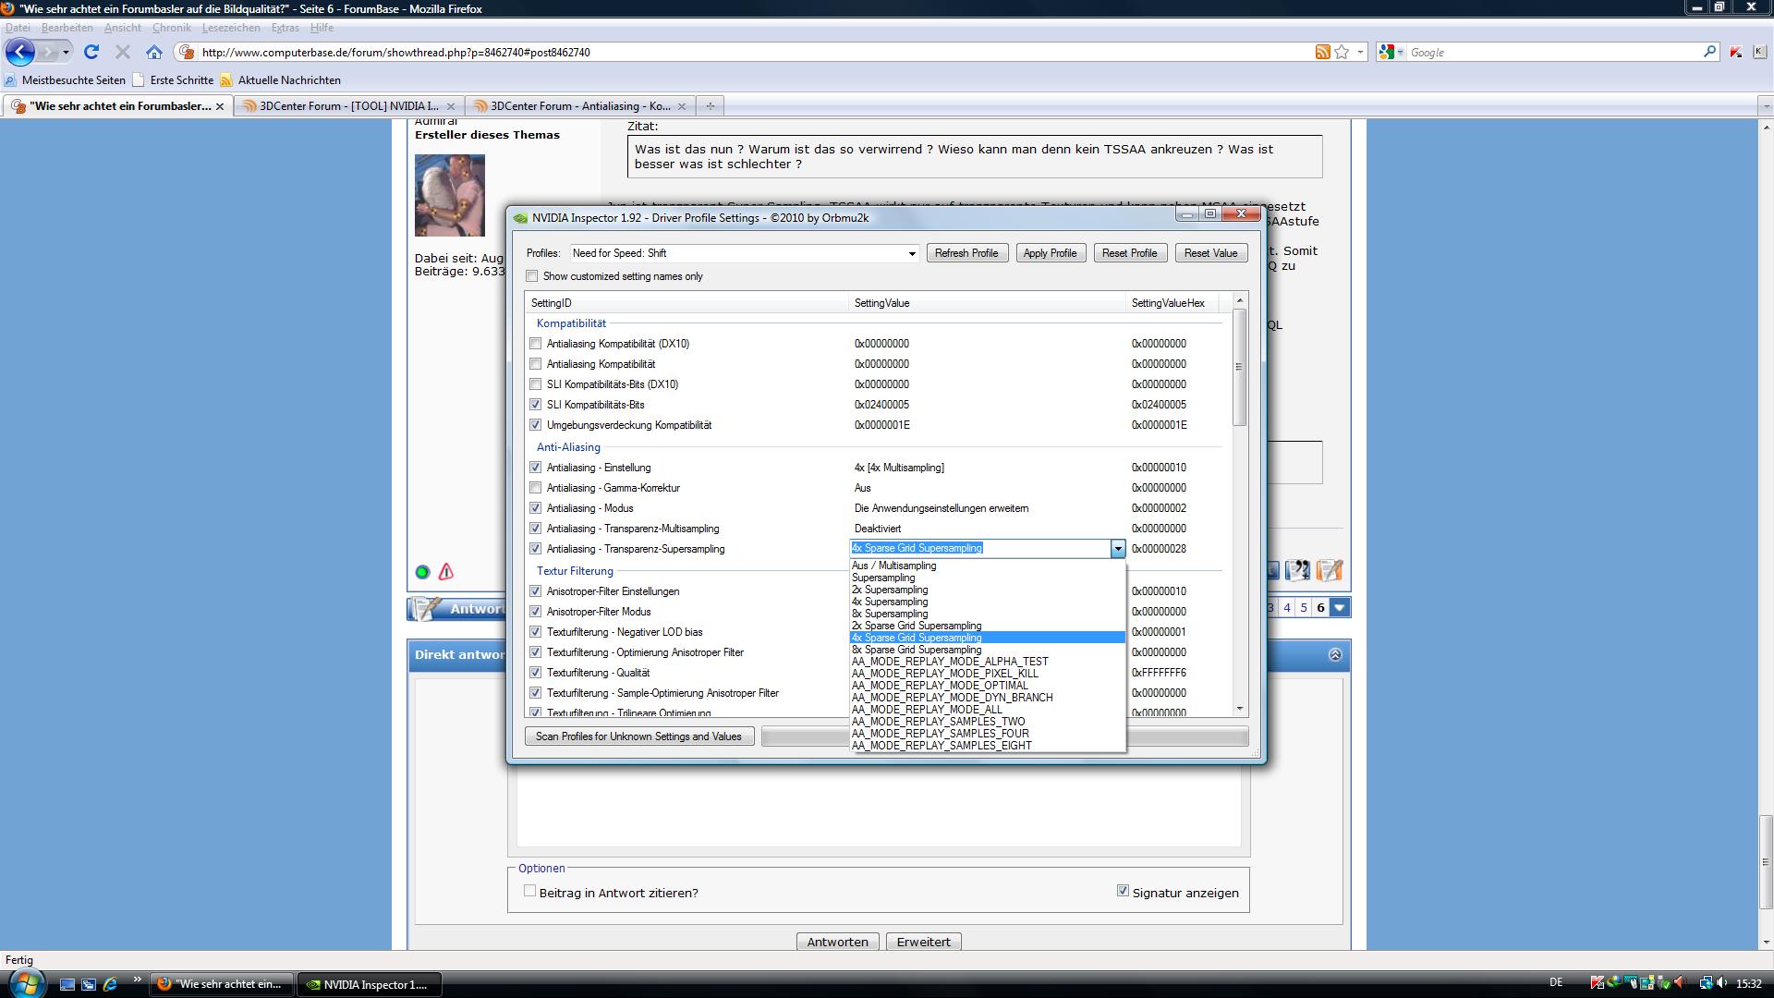Image resolution: width=1774 pixels, height=998 pixels.
Task: Open the Lesezeichen menu
Action: pos(230,28)
